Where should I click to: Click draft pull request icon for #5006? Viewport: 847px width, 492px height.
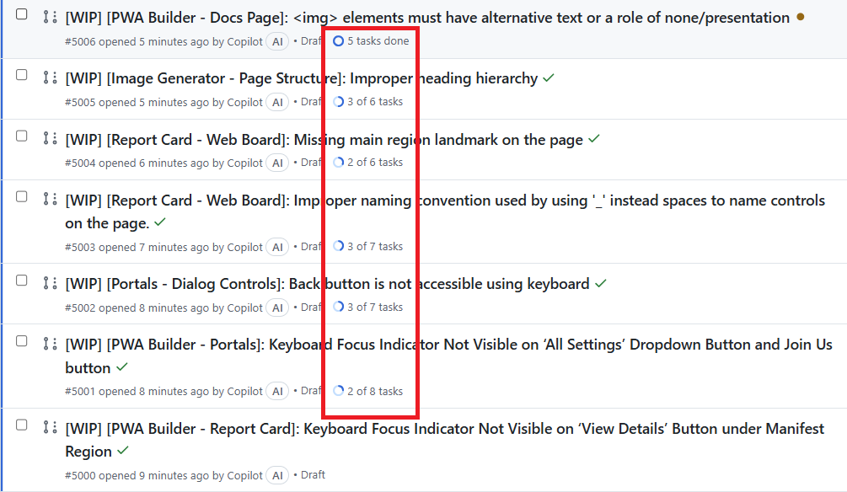50,18
